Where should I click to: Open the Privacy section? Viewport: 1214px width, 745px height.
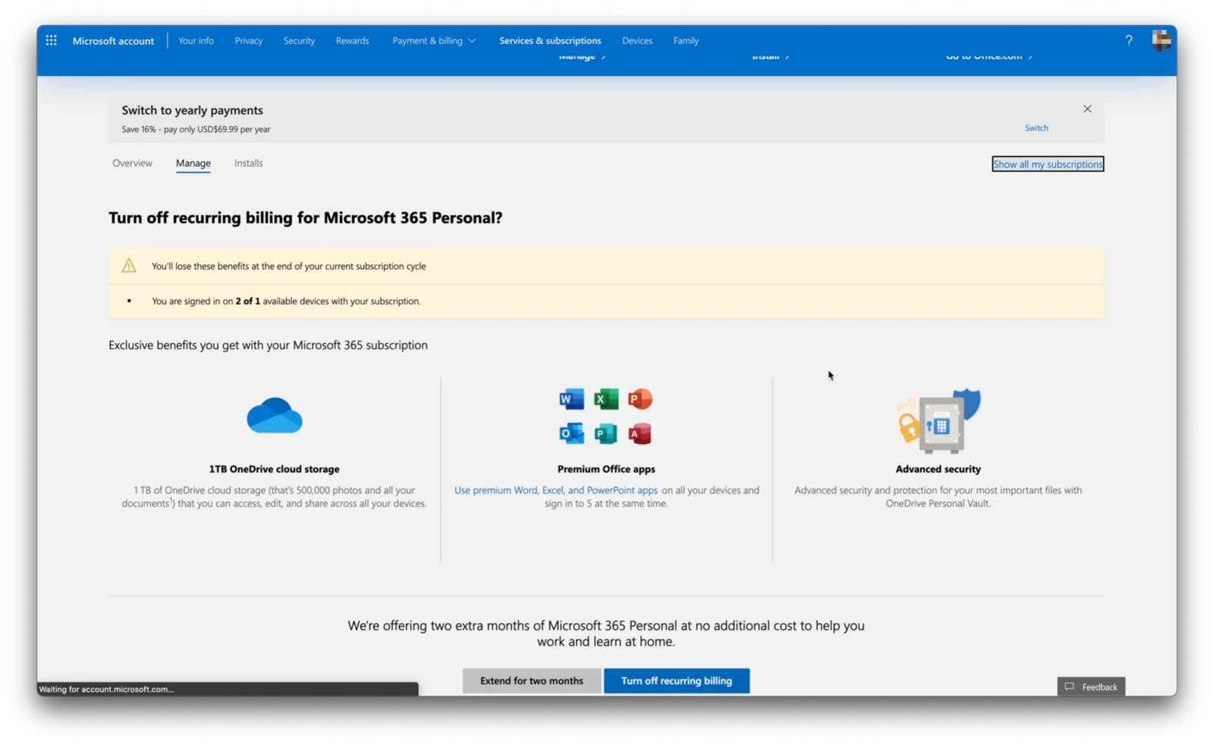[x=249, y=40]
